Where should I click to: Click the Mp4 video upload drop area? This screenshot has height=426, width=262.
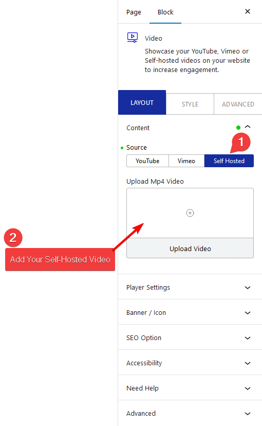[x=190, y=213]
